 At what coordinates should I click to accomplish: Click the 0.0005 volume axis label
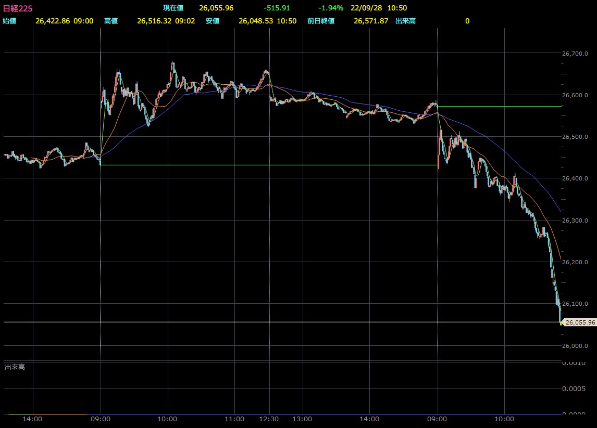[x=574, y=388]
